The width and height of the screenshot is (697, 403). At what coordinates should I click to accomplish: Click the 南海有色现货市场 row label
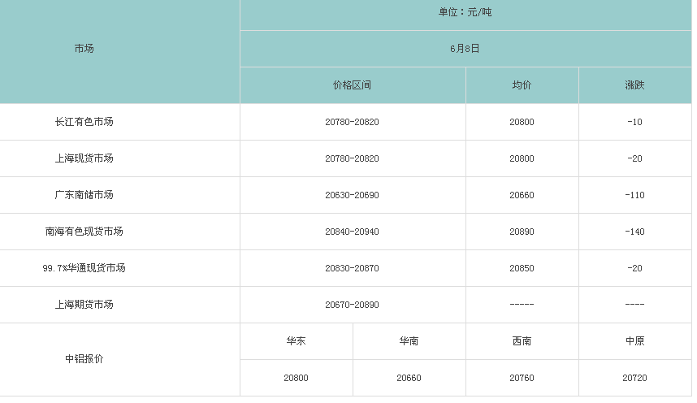(84, 232)
